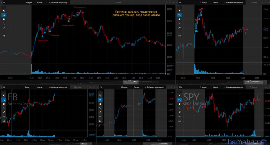The height and width of the screenshot is (145, 270).
Task: Select the hand tool in SPY chart
Action: coord(179,104)
